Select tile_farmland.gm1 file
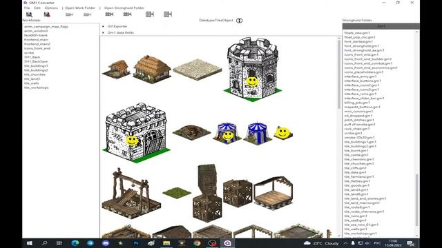442x248 pixels. (x=359, y=177)
